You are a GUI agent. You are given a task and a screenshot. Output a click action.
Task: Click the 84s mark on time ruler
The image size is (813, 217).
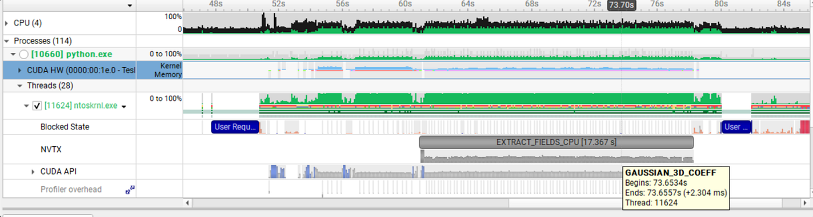click(783, 4)
